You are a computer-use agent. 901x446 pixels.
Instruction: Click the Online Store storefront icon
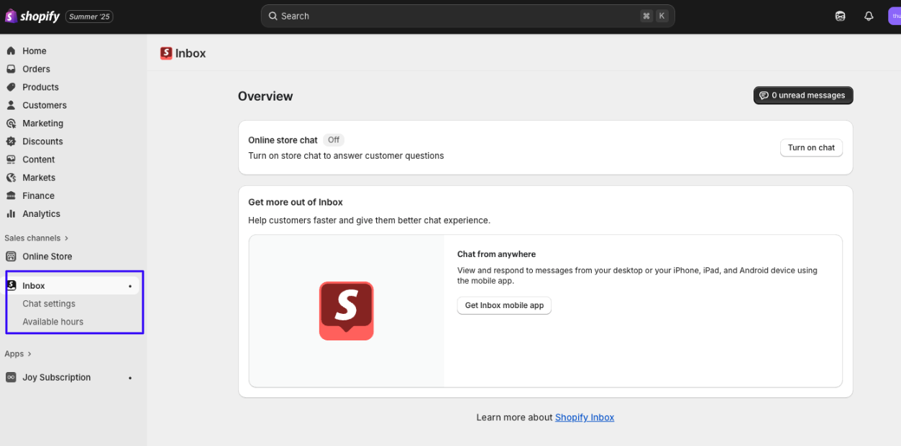click(11, 256)
